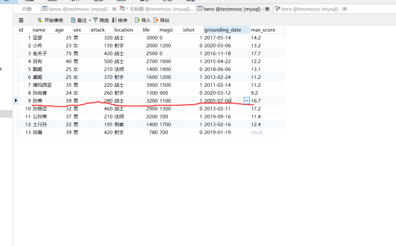Click the age column header
This screenshot has width=396, height=246.
(x=63, y=30)
